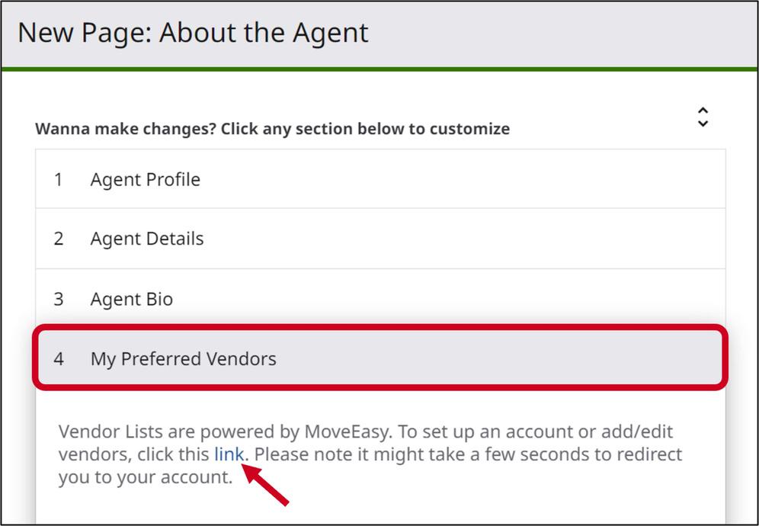
Task: Select number 4 beside My Preferred Vendors
Action: point(59,358)
